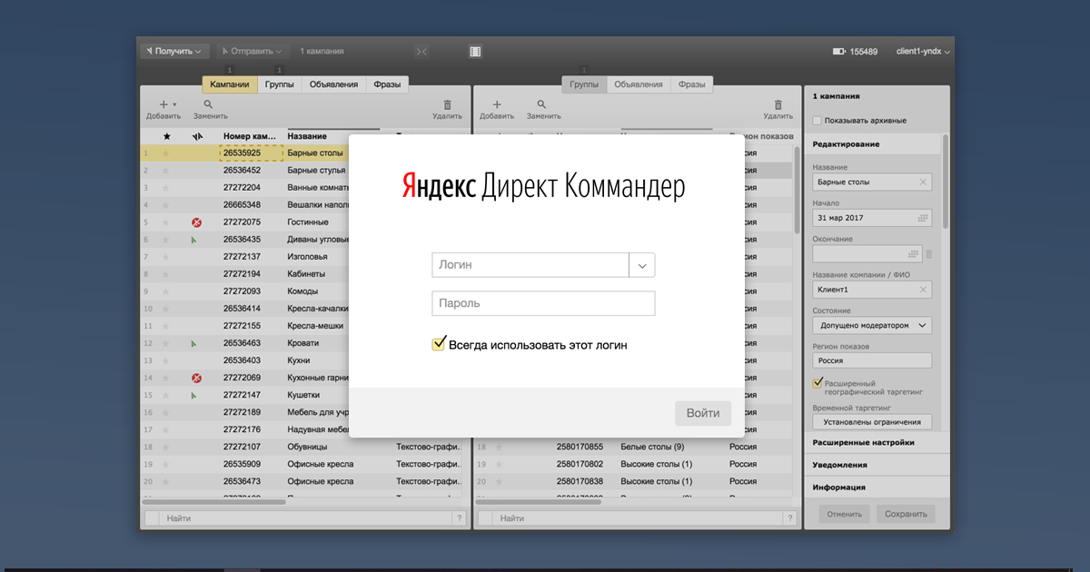The height and width of the screenshot is (572, 1090).
Task: Star the campaign 26665348 row
Action: pos(165,205)
